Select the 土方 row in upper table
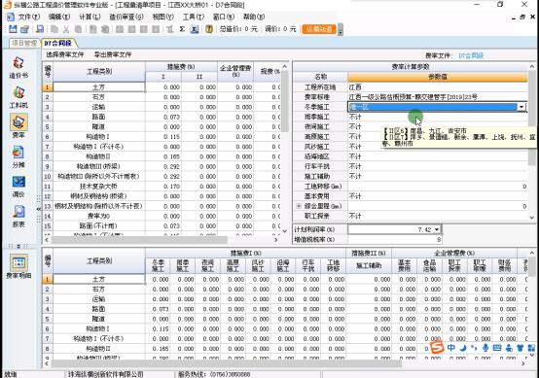Image resolution: width=539 pixels, height=378 pixels. (99, 87)
